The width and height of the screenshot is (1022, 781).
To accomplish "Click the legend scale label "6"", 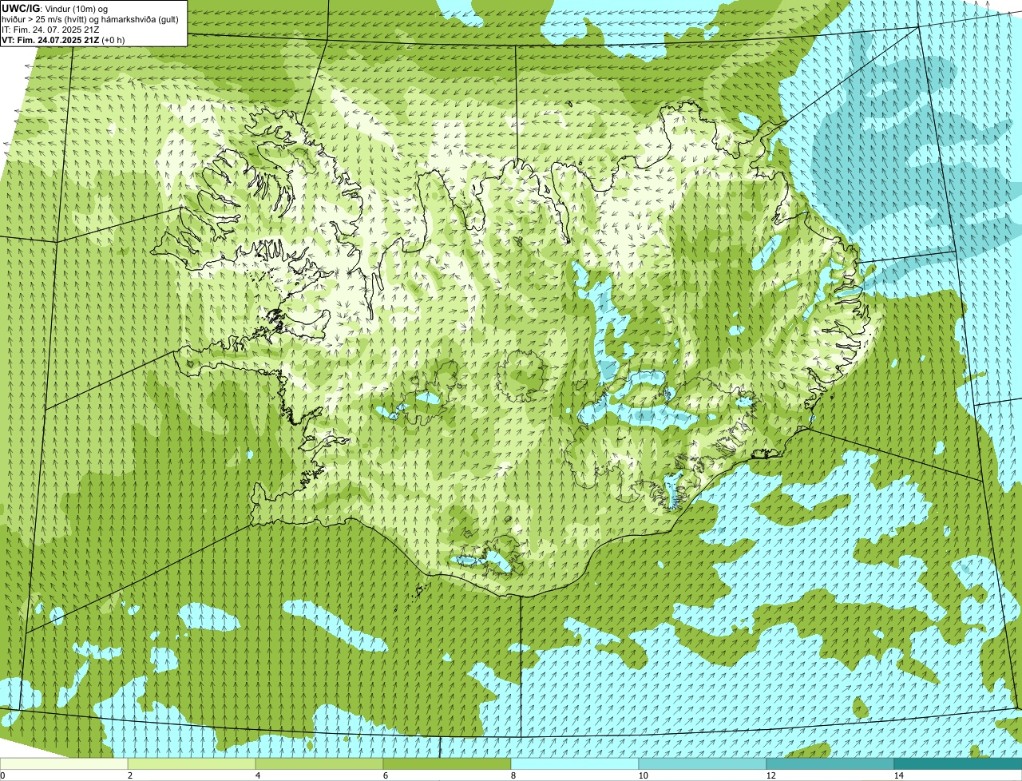I will point(385,775).
